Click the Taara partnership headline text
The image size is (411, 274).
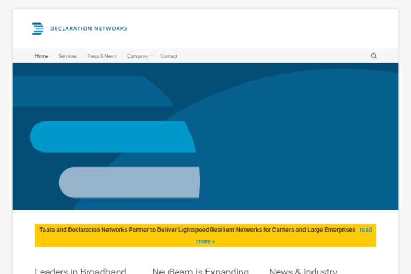click(197, 230)
